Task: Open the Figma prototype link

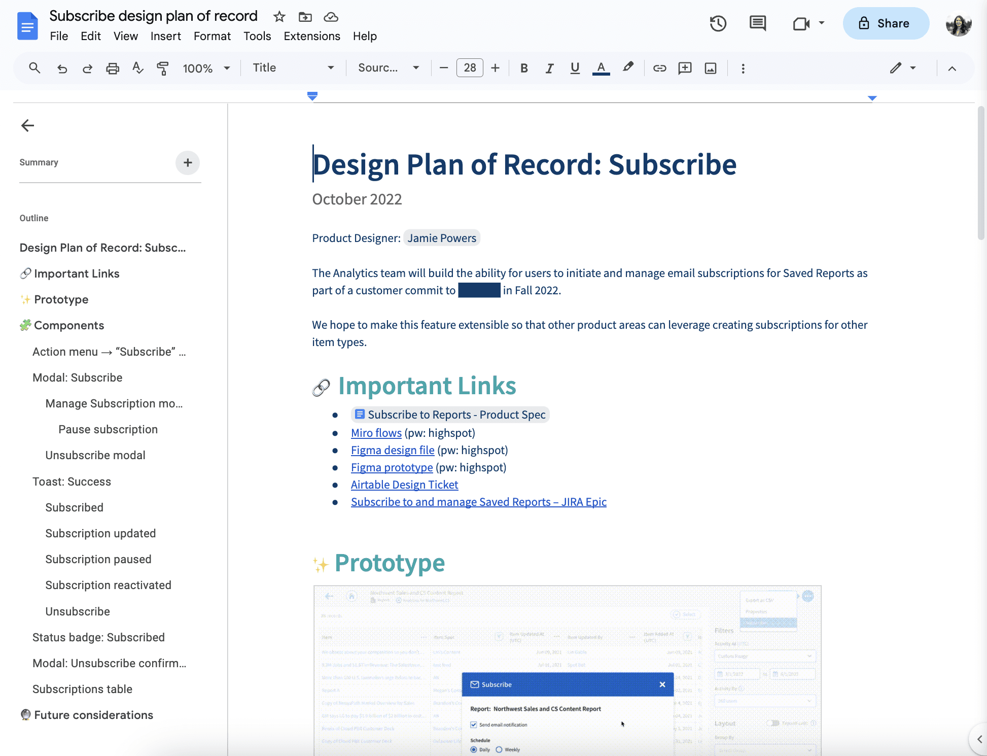Action: [392, 467]
